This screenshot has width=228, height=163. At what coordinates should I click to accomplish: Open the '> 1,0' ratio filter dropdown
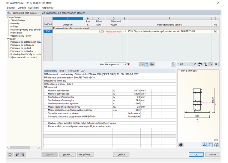(x=184, y=64)
